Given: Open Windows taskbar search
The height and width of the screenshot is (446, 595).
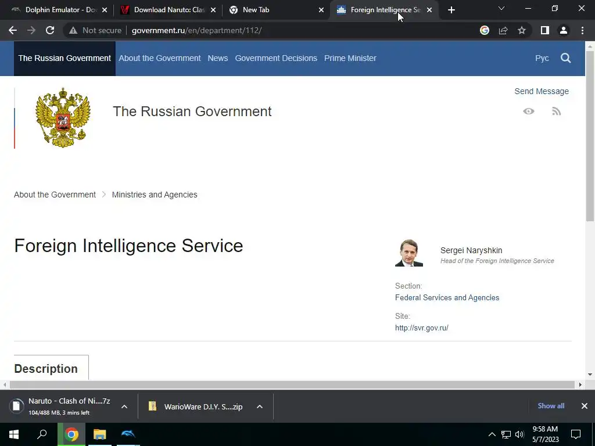Looking at the screenshot, I should [42, 434].
